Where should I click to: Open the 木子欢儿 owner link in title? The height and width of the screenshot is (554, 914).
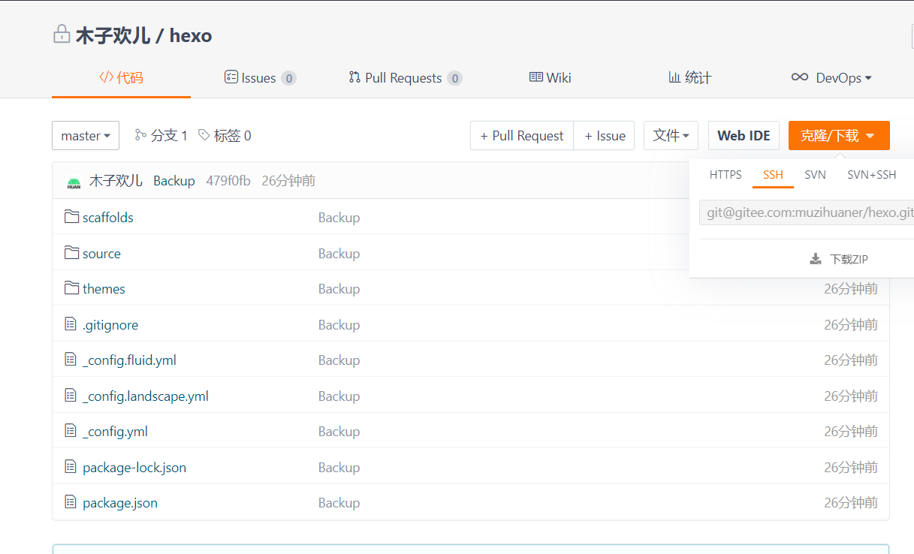112,35
